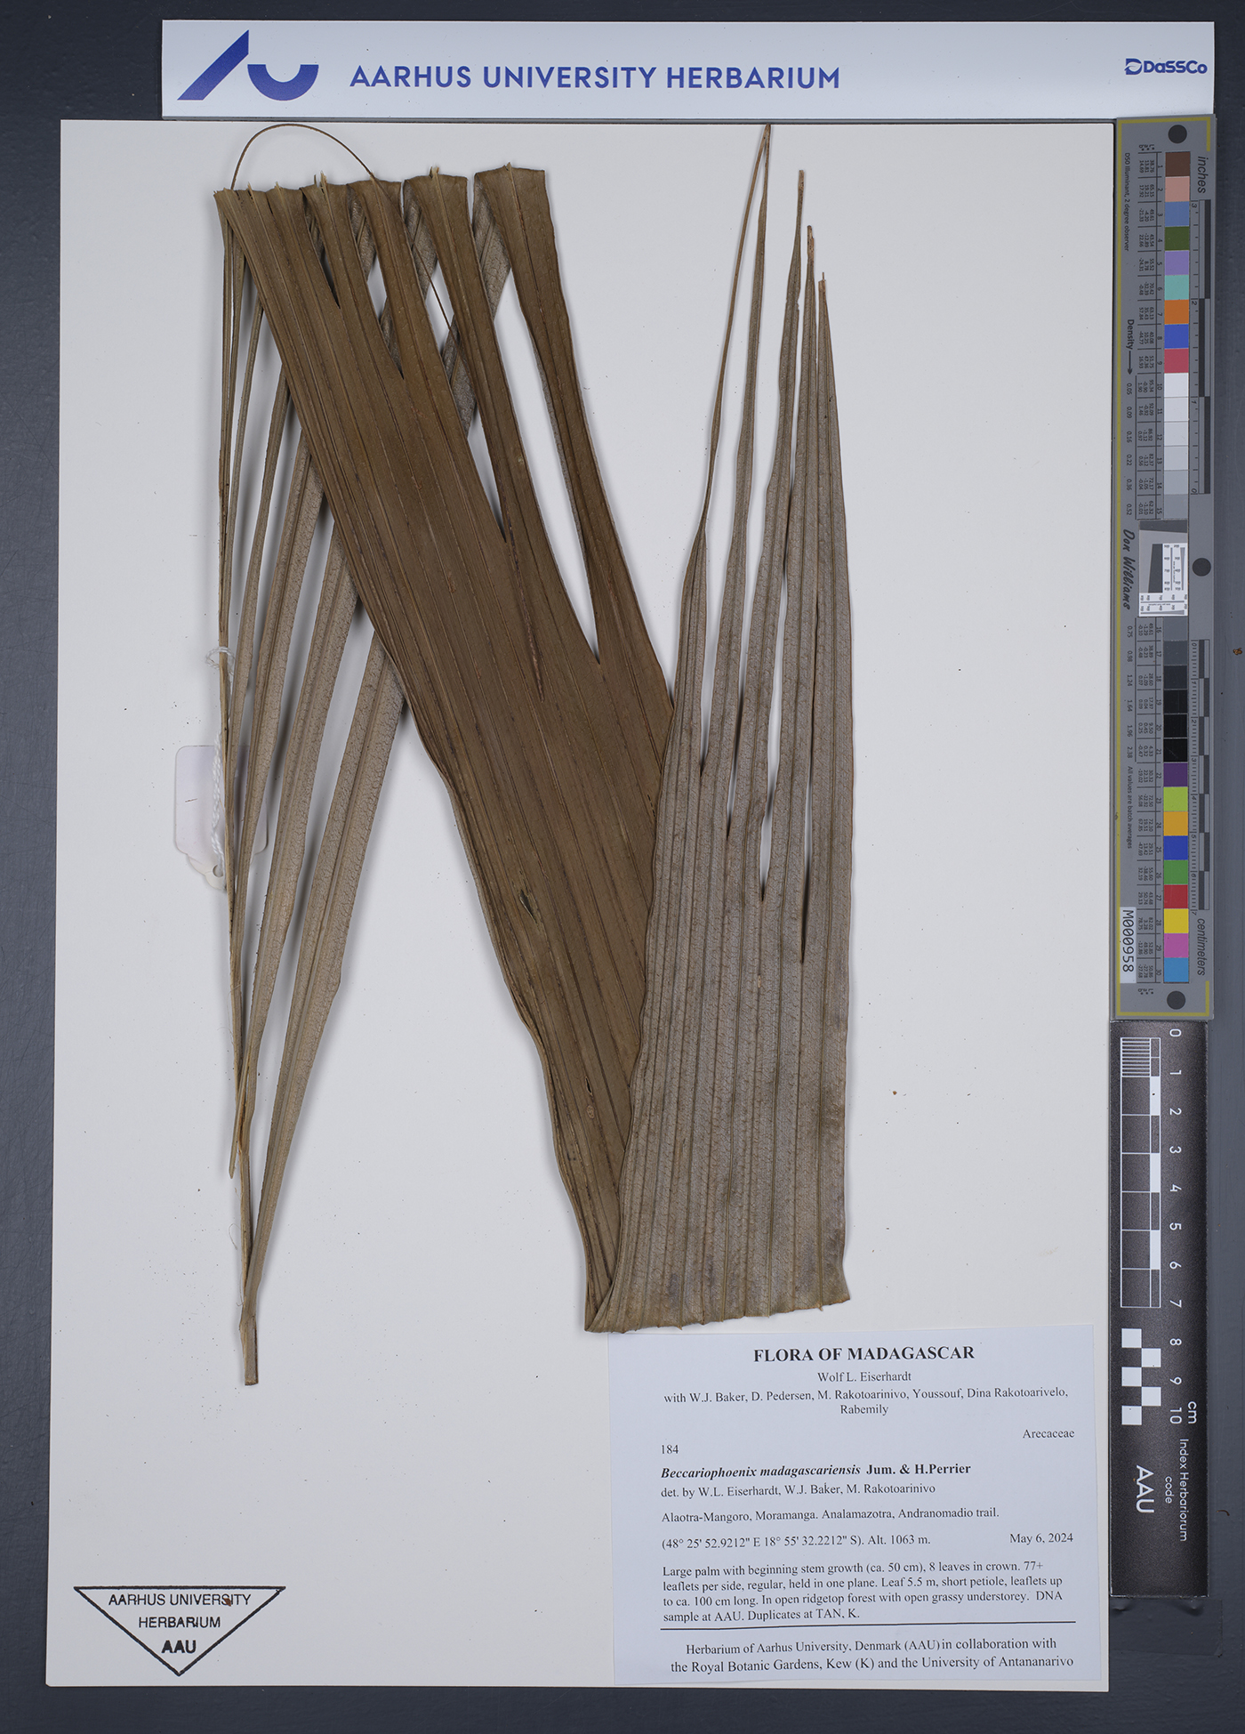Click the collector number 184 on label
This screenshot has height=1734, width=1245.
pyautogui.click(x=670, y=1449)
